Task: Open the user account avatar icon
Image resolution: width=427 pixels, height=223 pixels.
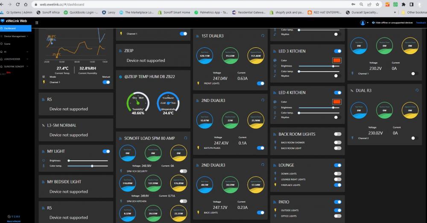Action: pyautogui.click(x=363, y=23)
